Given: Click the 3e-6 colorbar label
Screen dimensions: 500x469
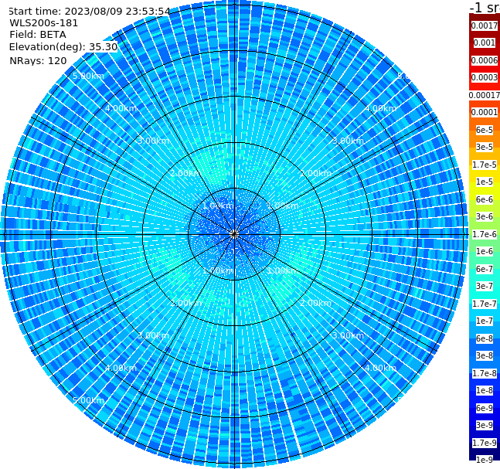Looking at the screenshot, I should click(485, 216).
